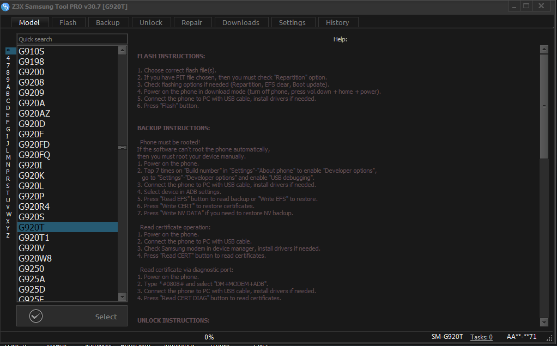The height and width of the screenshot is (346, 557).
Task: Select model G920F
Action: tap(68, 134)
